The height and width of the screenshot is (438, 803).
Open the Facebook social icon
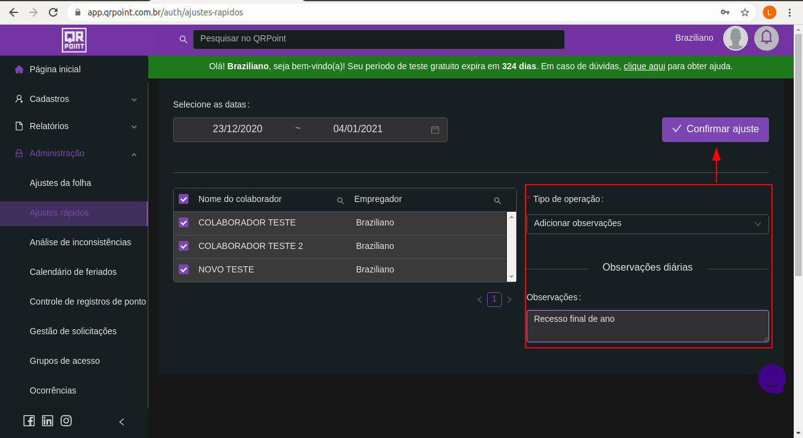tap(29, 421)
